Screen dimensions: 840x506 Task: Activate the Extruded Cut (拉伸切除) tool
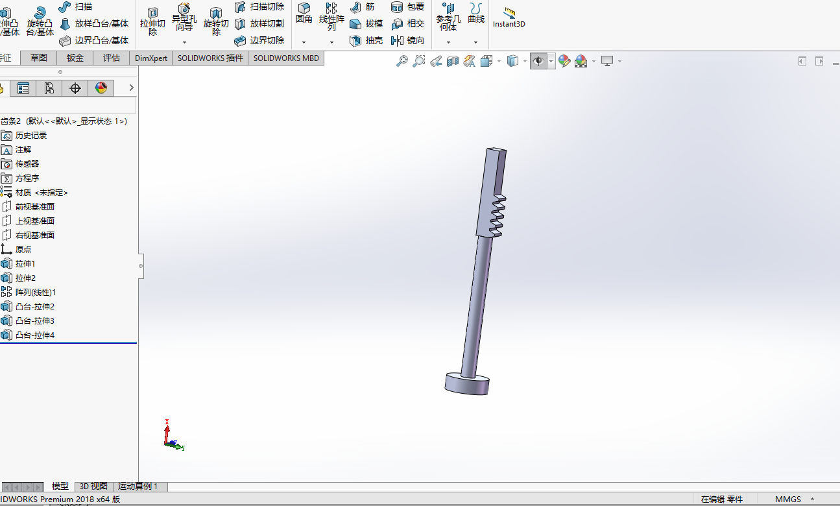pos(153,21)
